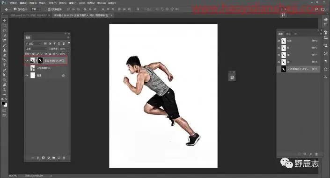The height and width of the screenshot is (178, 330).
Task: Open the Image menu
Action: 33,3
